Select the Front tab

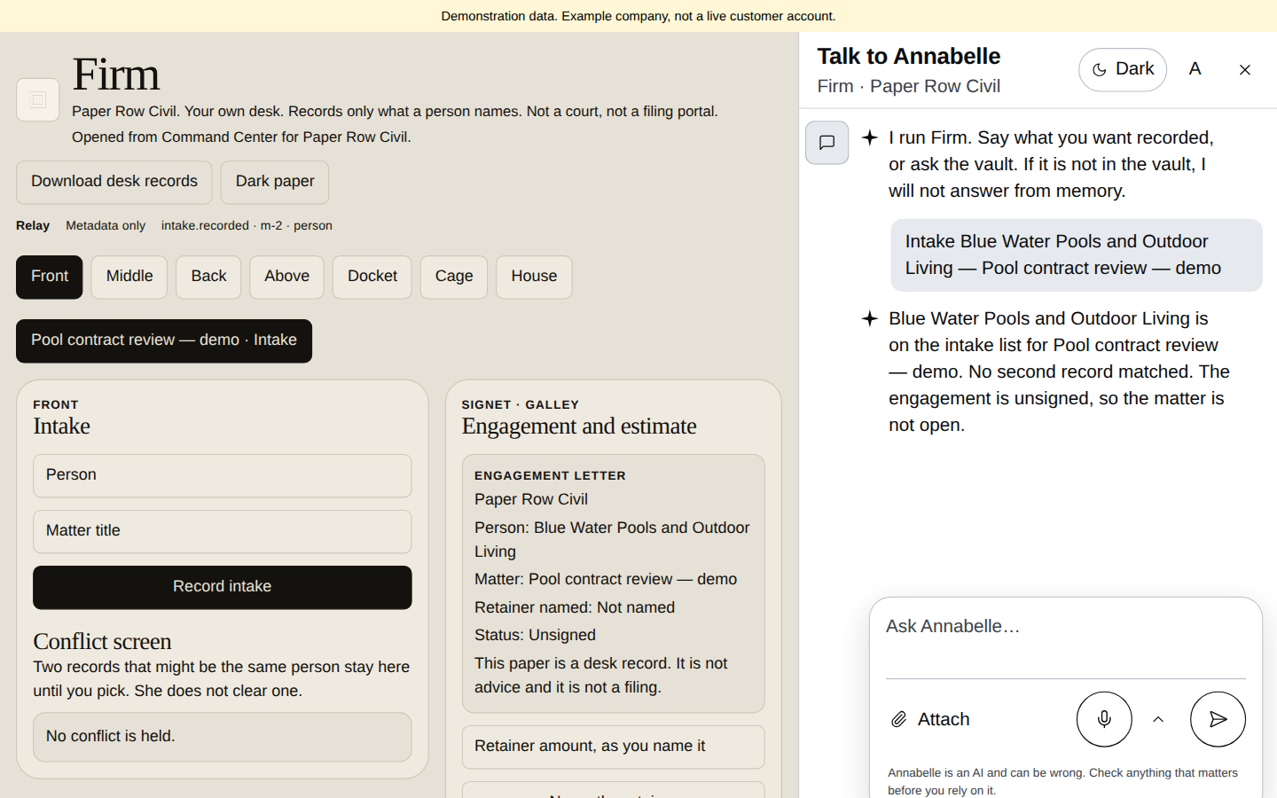[50, 277]
